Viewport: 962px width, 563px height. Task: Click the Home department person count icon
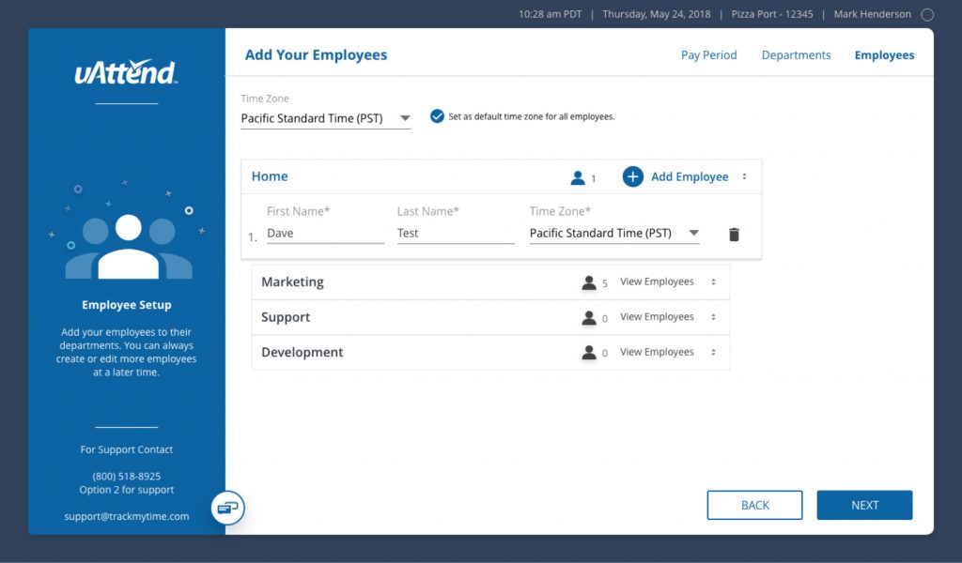coord(578,177)
